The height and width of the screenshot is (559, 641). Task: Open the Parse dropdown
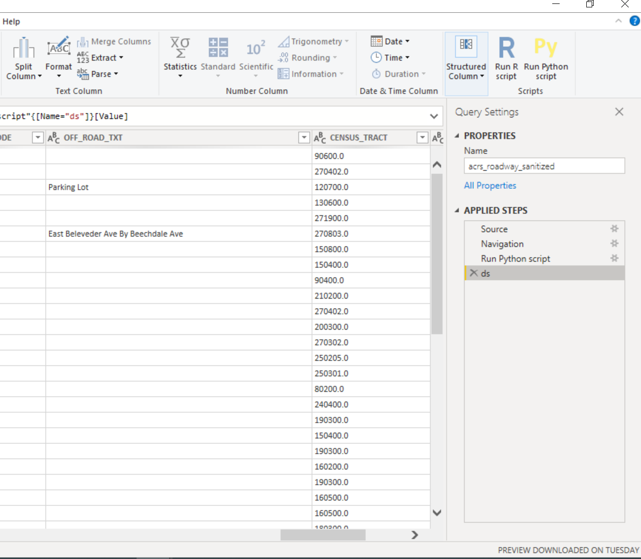click(98, 74)
